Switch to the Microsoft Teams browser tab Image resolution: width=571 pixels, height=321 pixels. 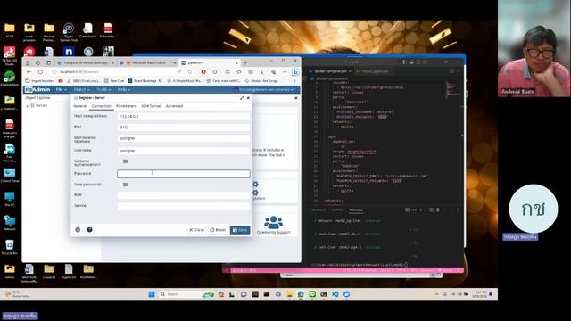(149, 62)
